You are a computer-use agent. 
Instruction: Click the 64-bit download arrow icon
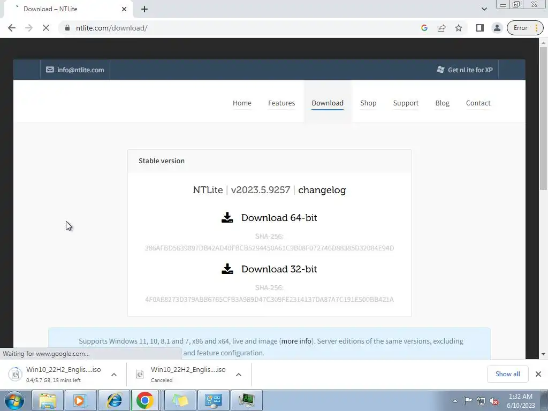point(227,217)
